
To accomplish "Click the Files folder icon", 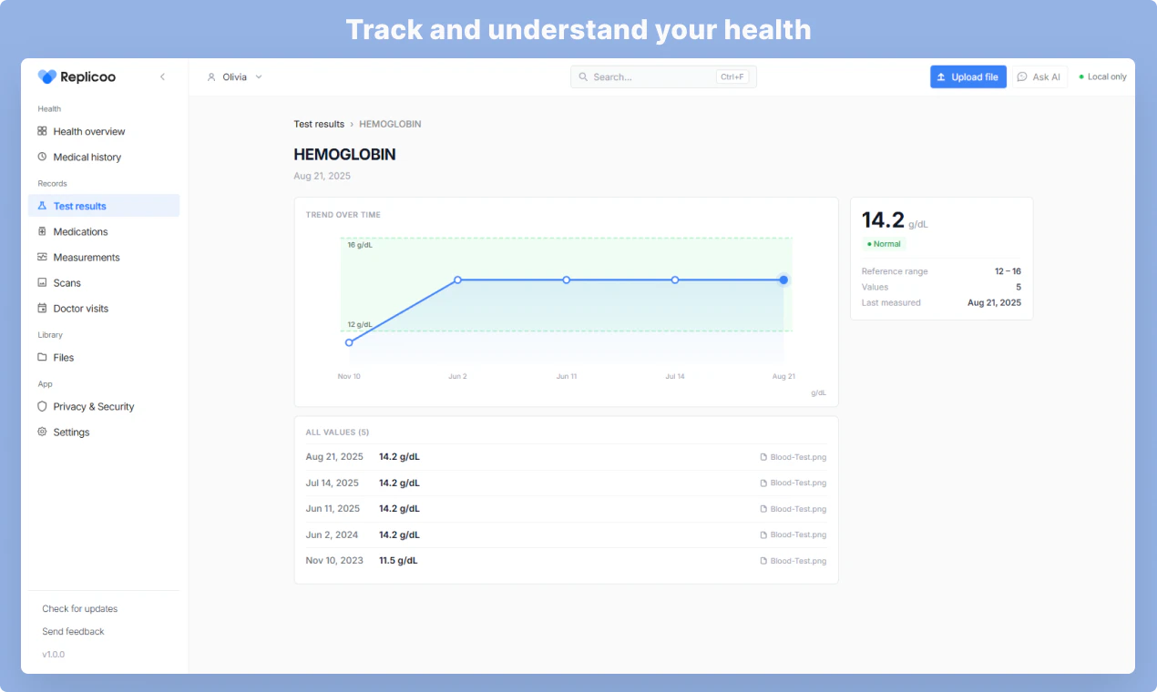I will point(42,357).
